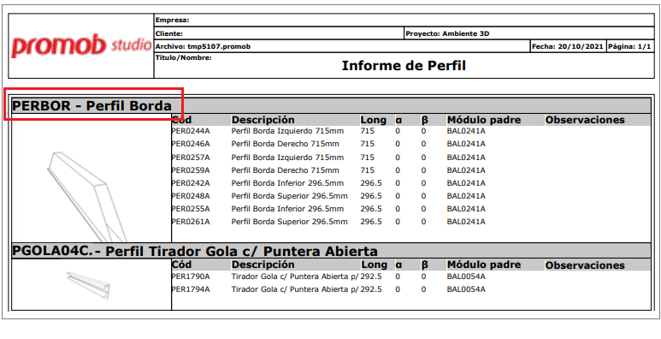
Task: Select code PER0246A
Action: tap(191, 144)
